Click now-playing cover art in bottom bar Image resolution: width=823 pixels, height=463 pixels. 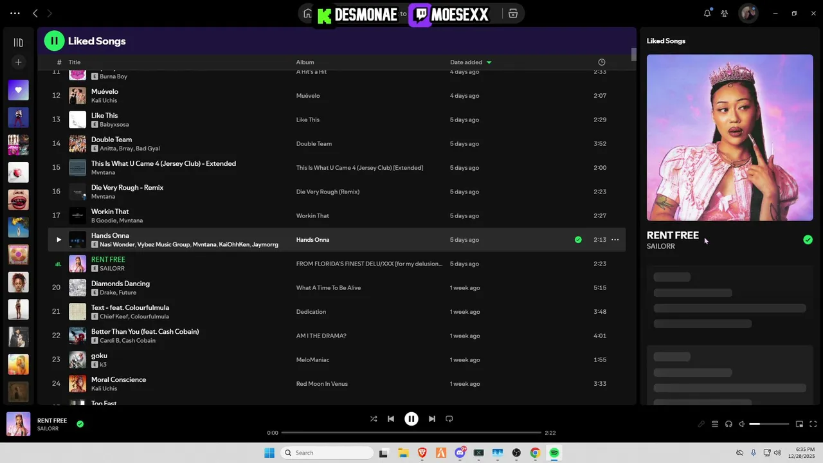18,424
